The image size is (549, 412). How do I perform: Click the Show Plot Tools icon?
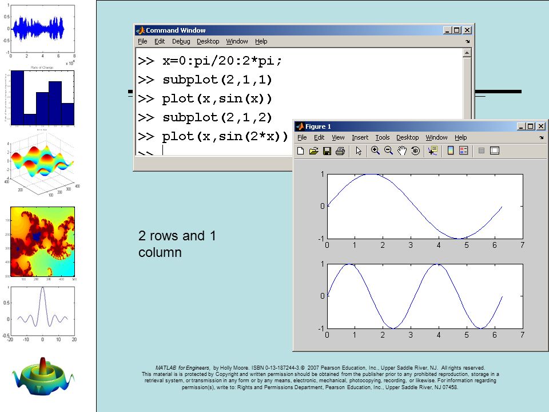(494, 150)
